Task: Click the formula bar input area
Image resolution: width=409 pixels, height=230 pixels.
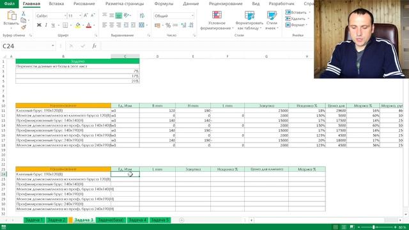Action: (207, 46)
